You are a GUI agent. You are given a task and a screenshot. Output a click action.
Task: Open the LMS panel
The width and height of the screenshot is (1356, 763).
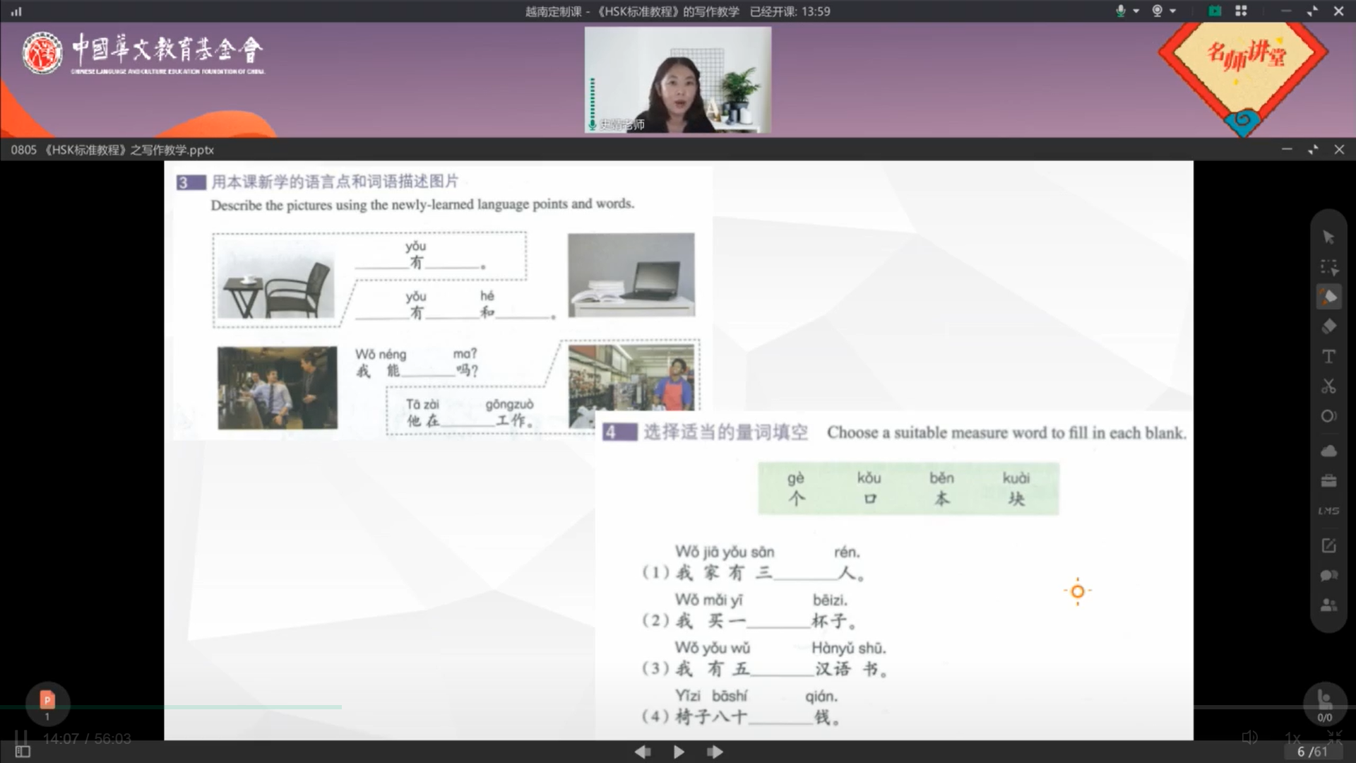pyautogui.click(x=1328, y=511)
